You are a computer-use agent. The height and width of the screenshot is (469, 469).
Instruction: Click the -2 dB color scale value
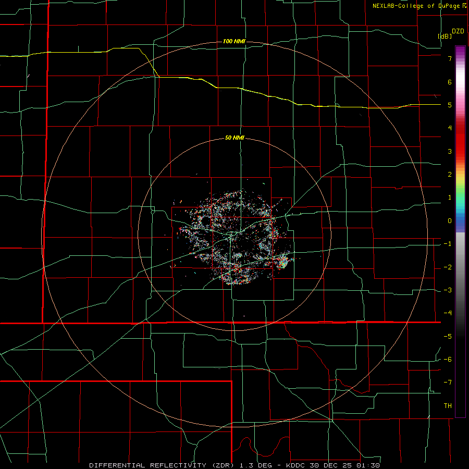tap(448, 267)
